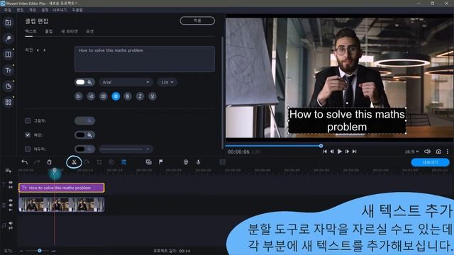Click the add track icon
The height and width of the screenshot is (255, 454).
[8, 171]
